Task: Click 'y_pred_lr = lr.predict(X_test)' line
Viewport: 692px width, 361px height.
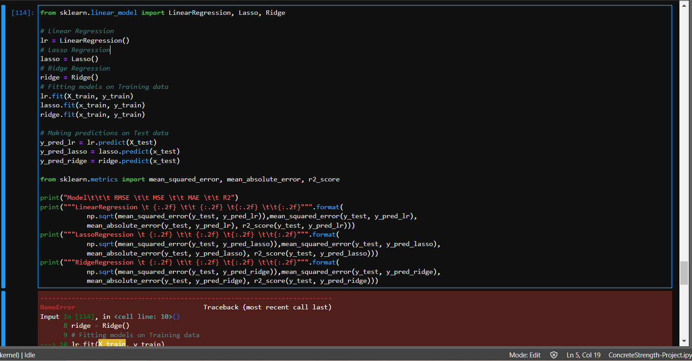Action: [98, 142]
